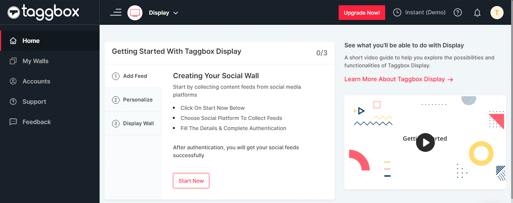Click the Taggbox logo
Image resolution: width=513 pixels, height=203 pixels.
coord(43,12)
